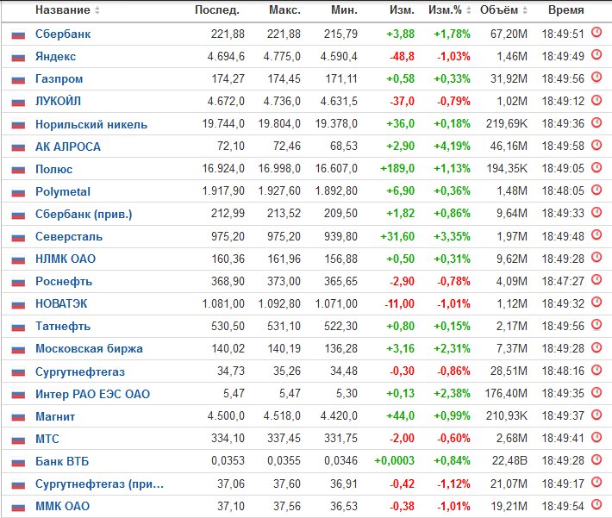612x518 pixels.
Task: Click the Russian flag icon beside Московская биржа
Action: (18, 350)
